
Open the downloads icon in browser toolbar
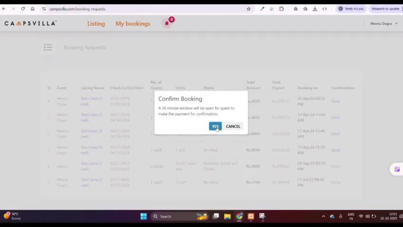tap(315, 9)
